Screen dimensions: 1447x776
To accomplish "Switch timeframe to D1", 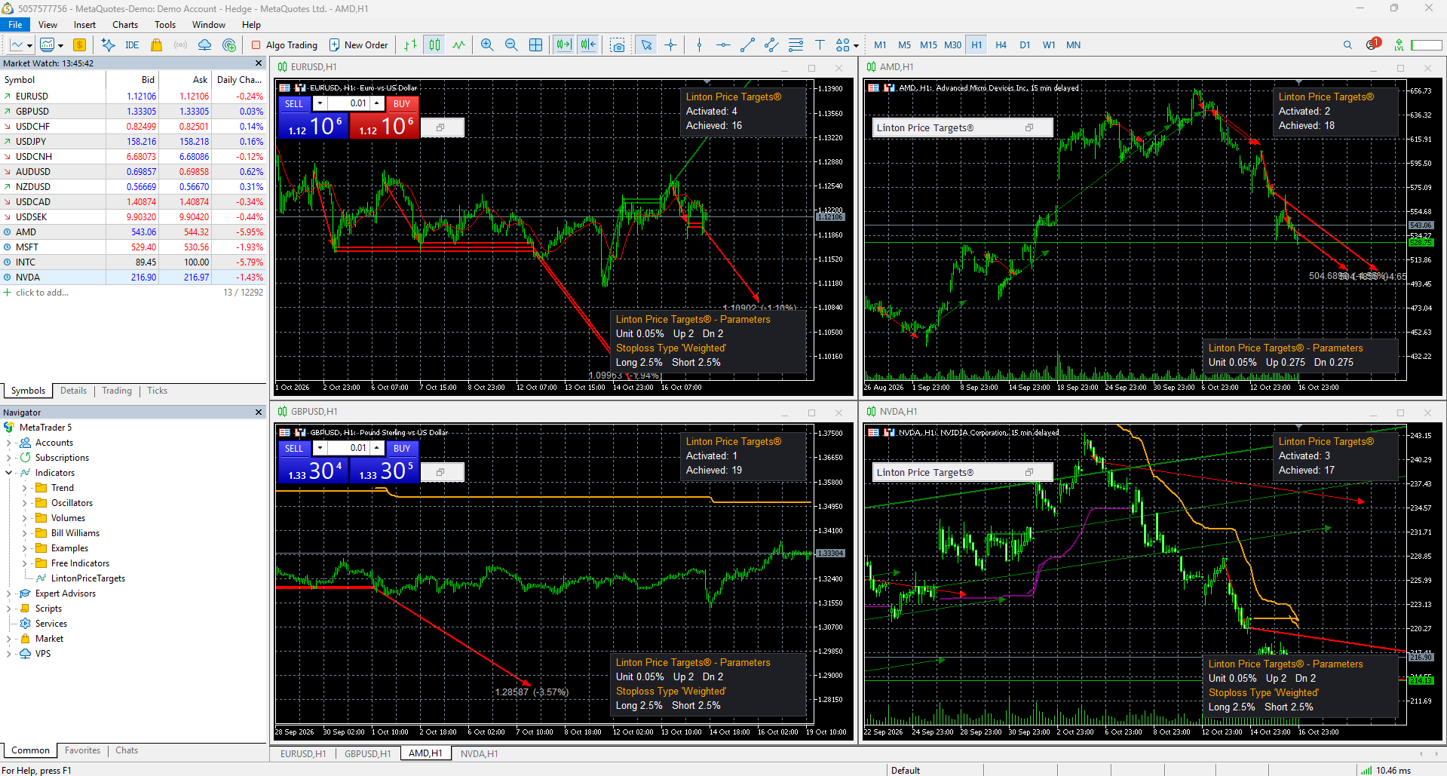I will (1025, 45).
